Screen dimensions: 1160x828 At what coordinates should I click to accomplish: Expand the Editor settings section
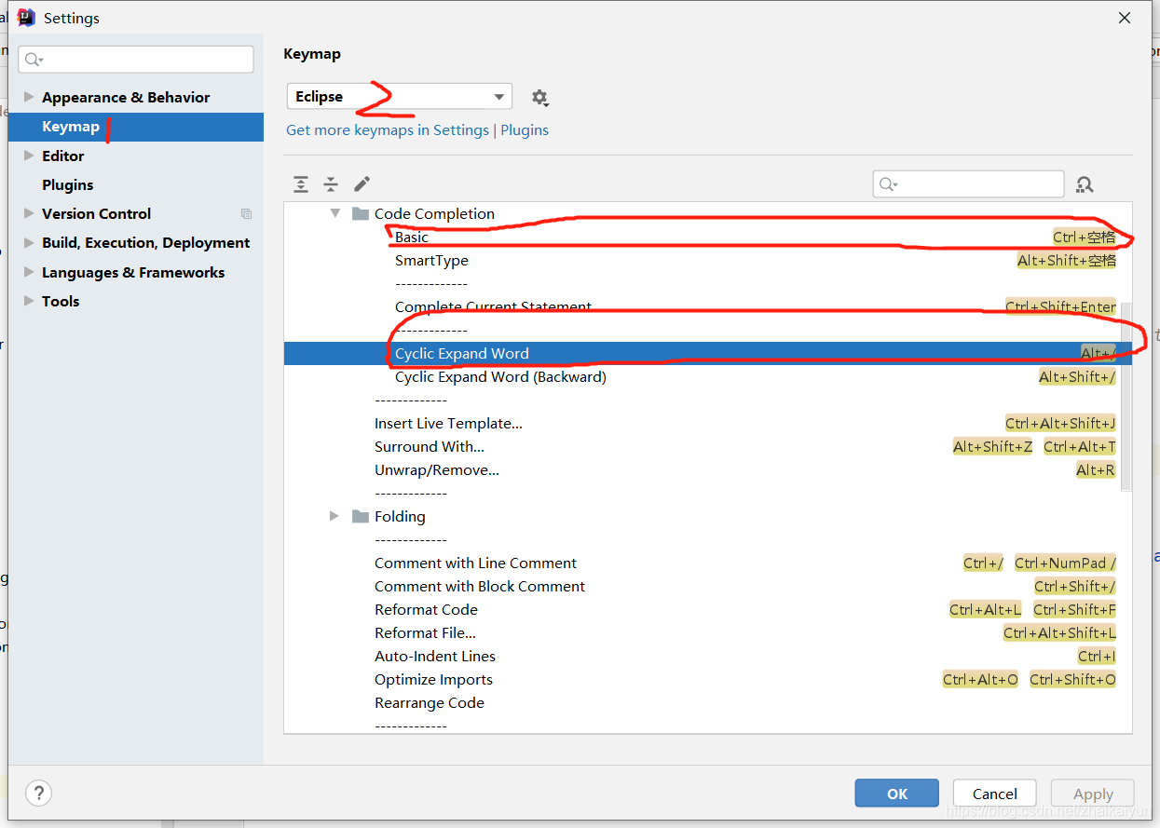pyautogui.click(x=29, y=156)
